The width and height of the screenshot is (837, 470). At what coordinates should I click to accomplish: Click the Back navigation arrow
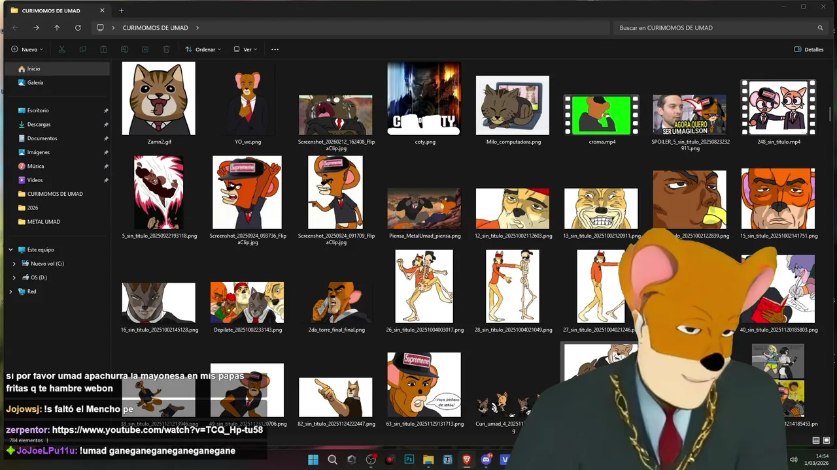(15, 28)
